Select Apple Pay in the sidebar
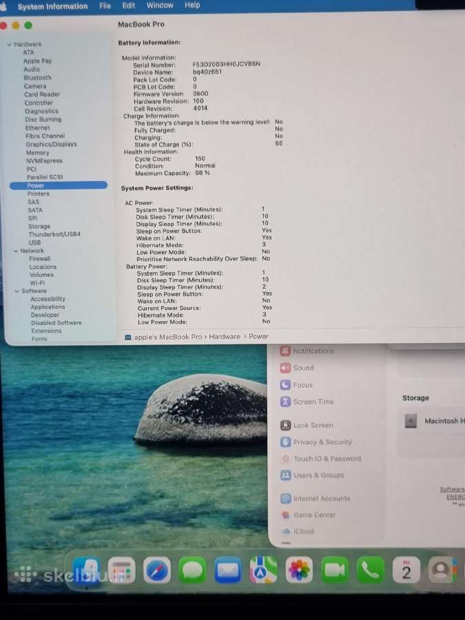The height and width of the screenshot is (620, 465). [x=37, y=61]
